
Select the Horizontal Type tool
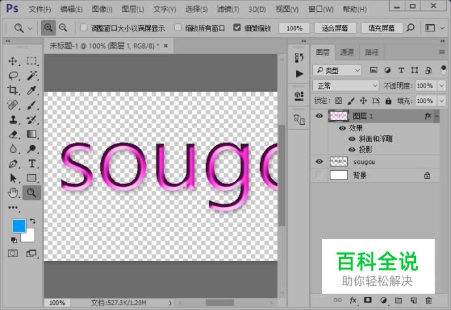pos(32,163)
